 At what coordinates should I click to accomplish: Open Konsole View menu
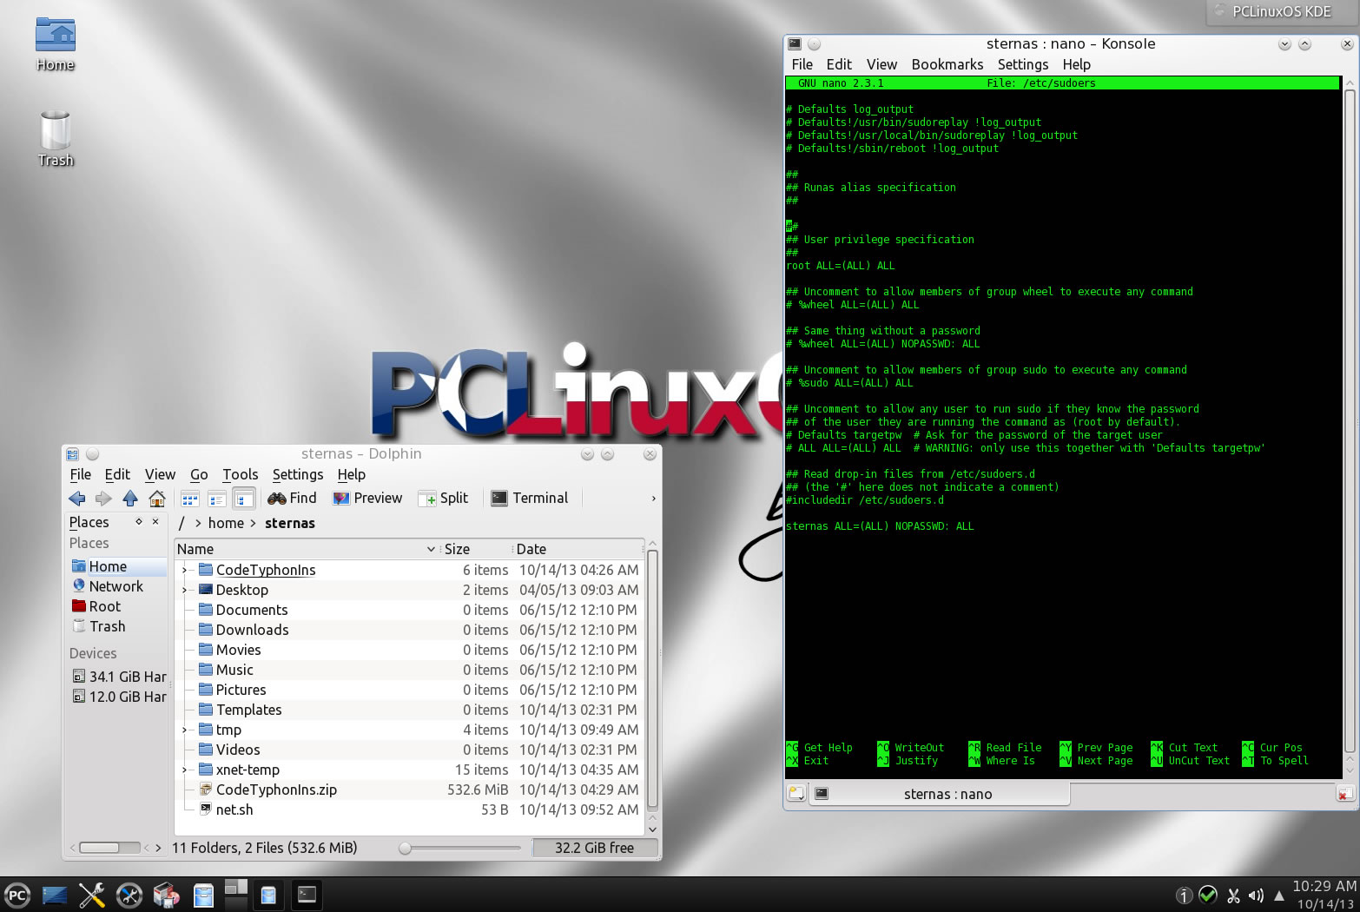[881, 64]
